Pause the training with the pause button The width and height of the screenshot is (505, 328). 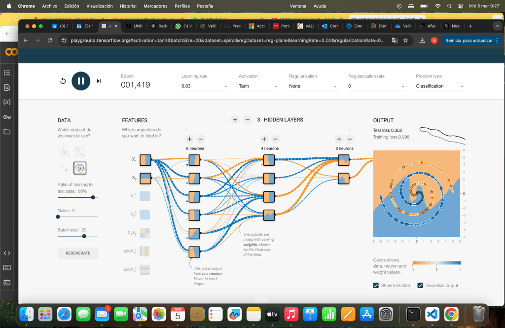(x=81, y=81)
